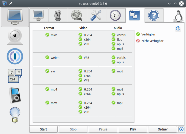Maximize window with the up chevron

pos(175,4)
